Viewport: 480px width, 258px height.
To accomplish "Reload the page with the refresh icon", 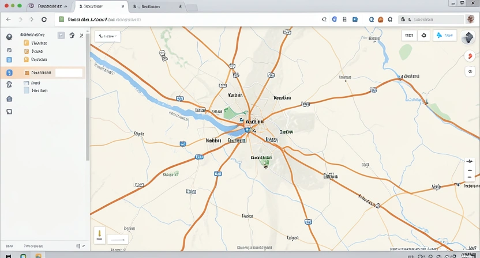I will 44,20.
